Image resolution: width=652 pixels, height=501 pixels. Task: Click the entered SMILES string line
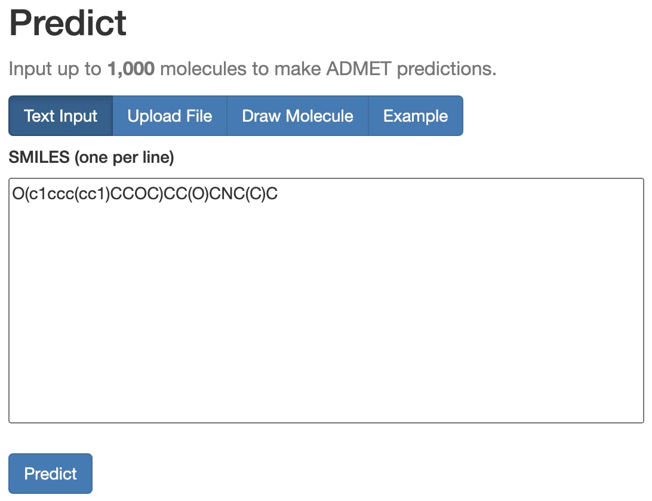[144, 194]
